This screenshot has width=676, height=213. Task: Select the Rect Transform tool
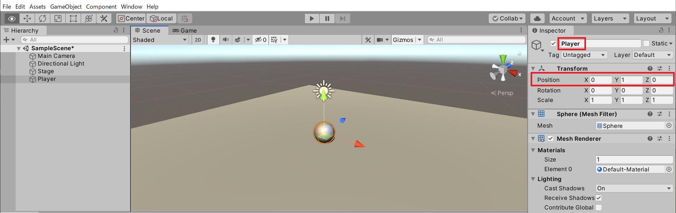pos(73,19)
